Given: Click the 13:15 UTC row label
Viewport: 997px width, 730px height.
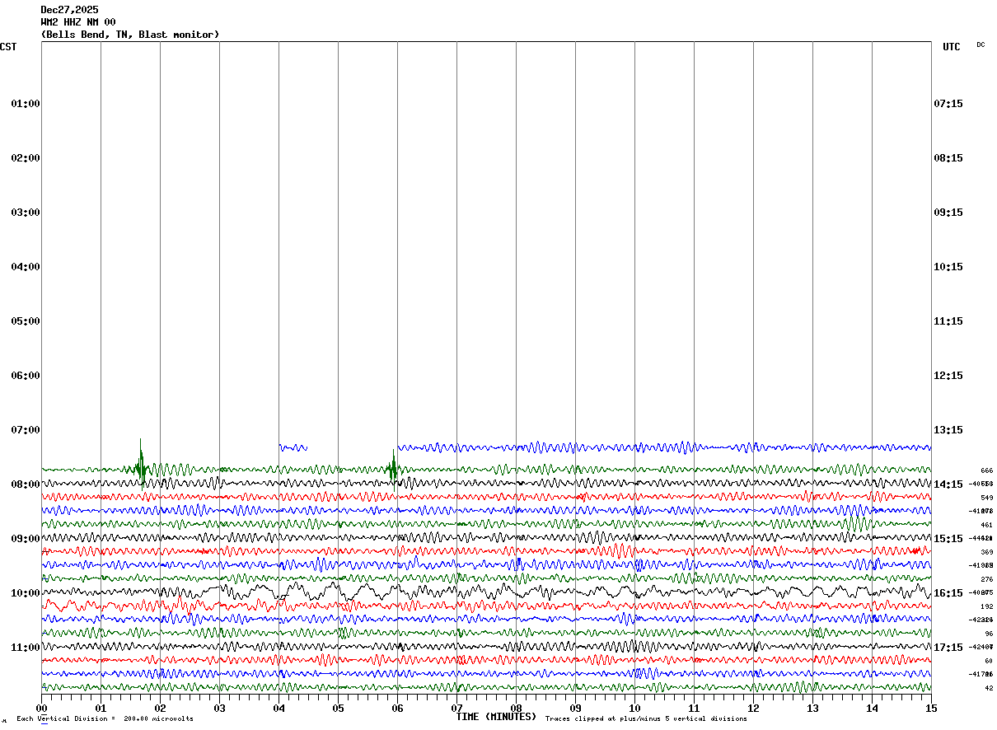Looking at the screenshot, I should coord(948,430).
